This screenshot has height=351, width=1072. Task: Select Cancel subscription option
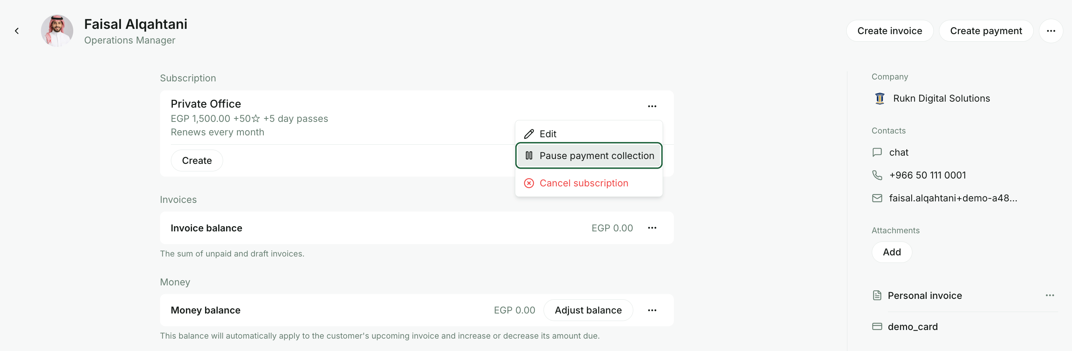pos(589,183)
